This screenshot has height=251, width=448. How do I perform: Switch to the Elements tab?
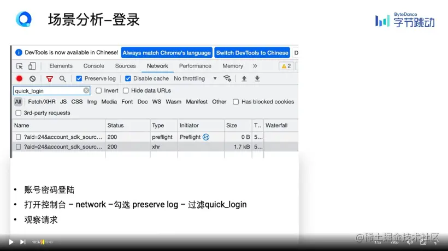pos(61,66)
